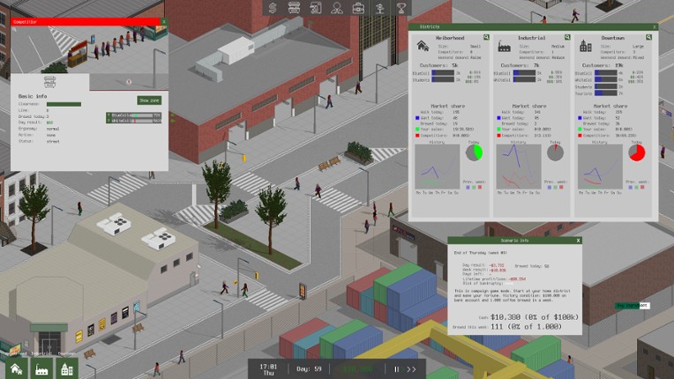Image resolution: width=674 pixels, height=379 pixels.
Task: Click magnifier to locate Neighborhood district
Action: coord(488,38)
